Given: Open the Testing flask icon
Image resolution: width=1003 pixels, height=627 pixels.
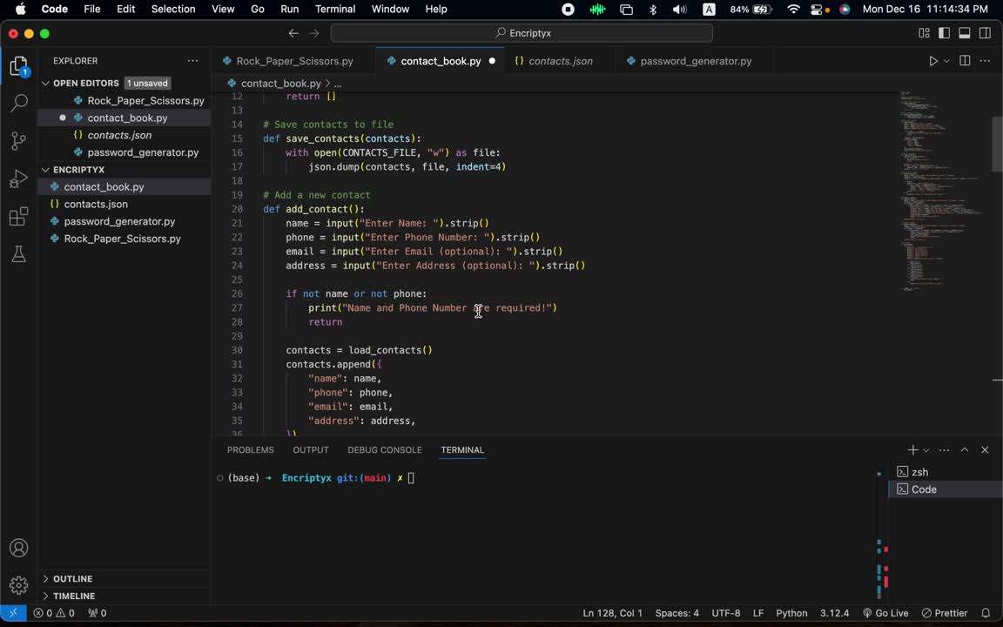Looking at the screenshot, I should (18, 254).
